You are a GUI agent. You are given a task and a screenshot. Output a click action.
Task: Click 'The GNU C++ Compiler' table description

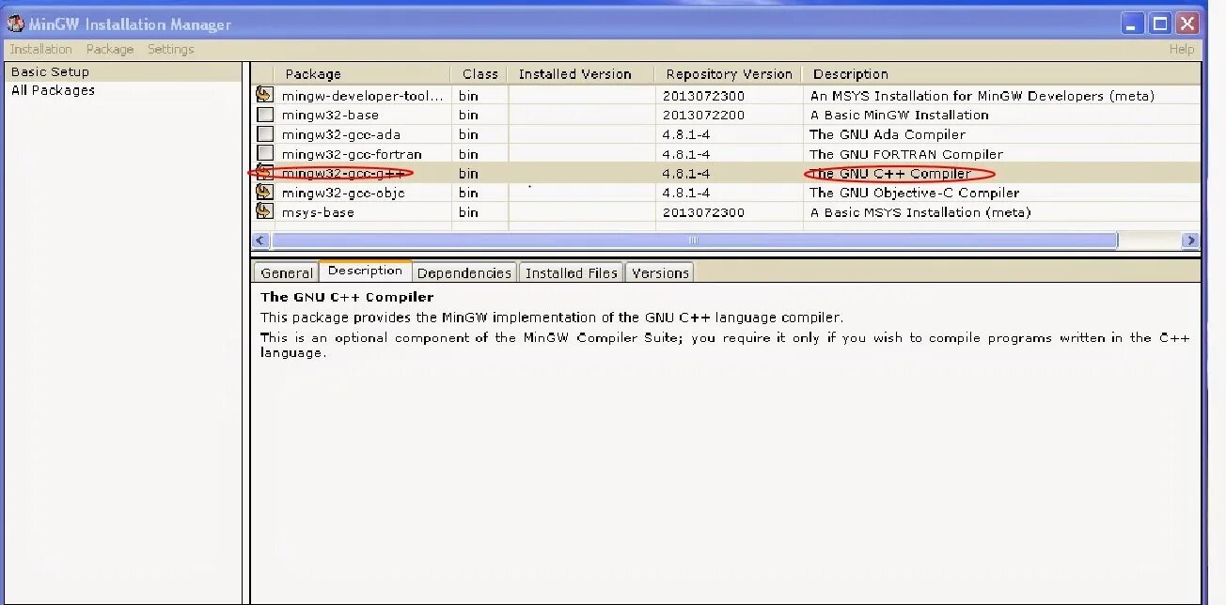point(890,174)
